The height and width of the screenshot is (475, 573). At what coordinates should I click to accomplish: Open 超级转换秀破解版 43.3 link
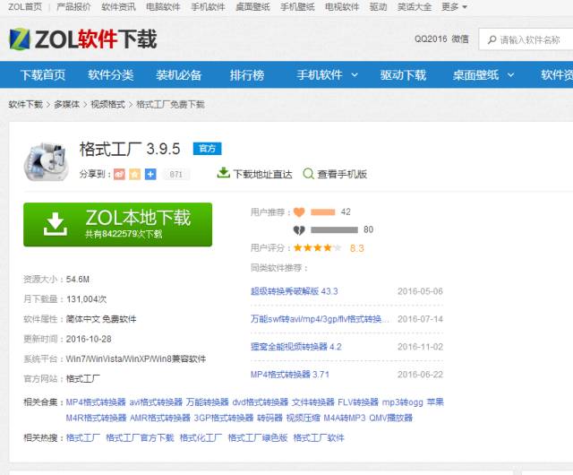click(295, 291)
